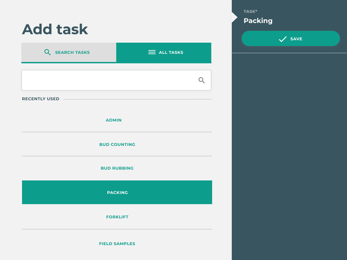Select the Field Samples task
This screenshot has width=347, height=260.
click(x=117, y=244)
